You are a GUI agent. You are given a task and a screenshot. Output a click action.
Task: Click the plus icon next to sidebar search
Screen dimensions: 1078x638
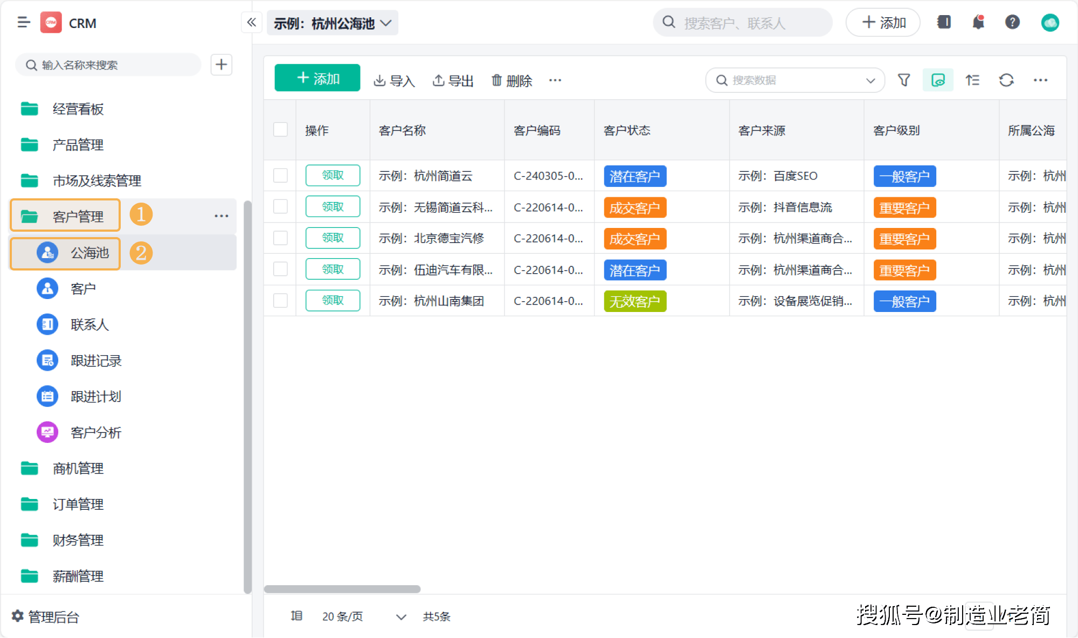[221, 65]
